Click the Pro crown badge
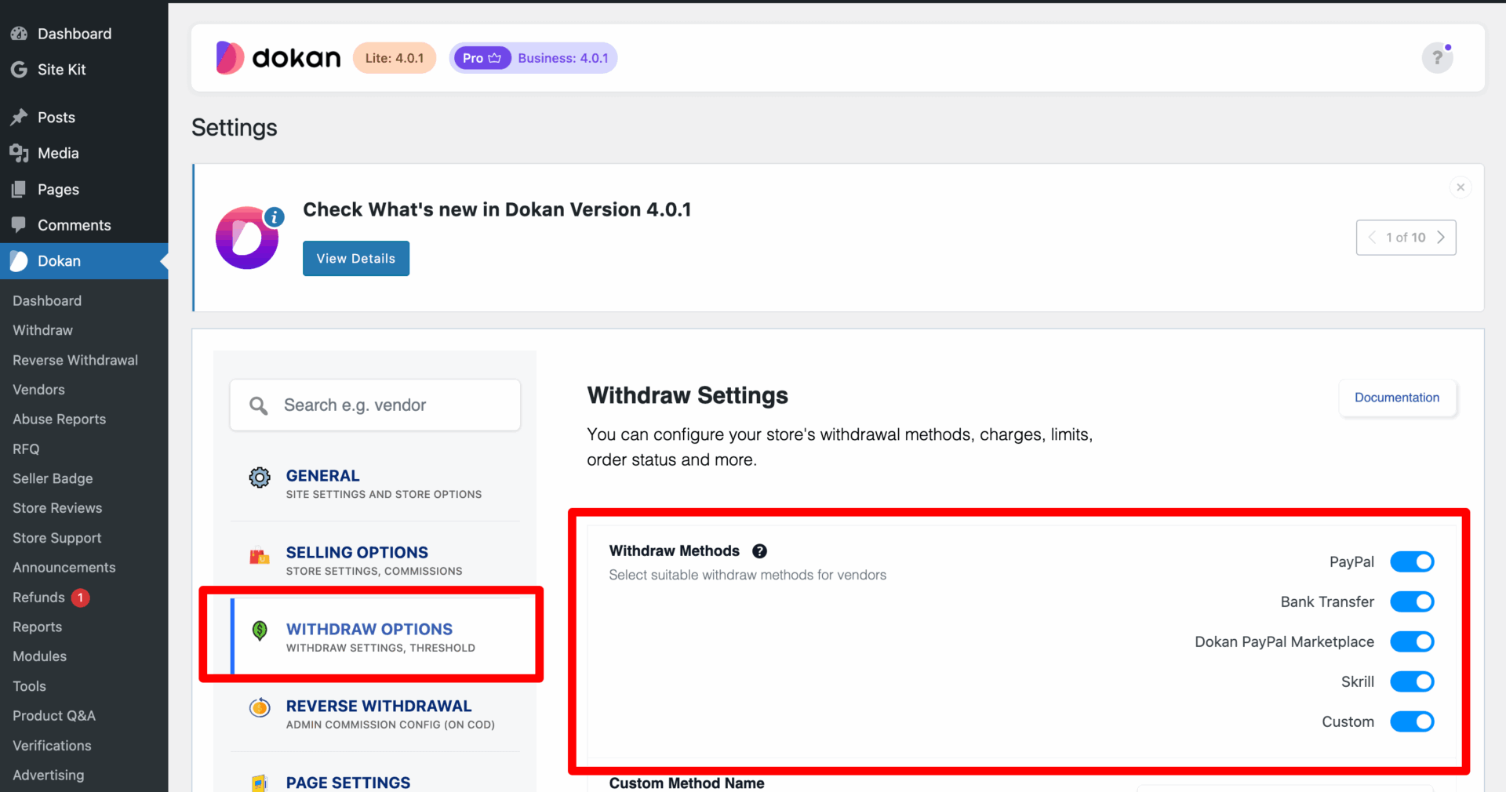Screen dimensions: 1506x792 point(482,58)
